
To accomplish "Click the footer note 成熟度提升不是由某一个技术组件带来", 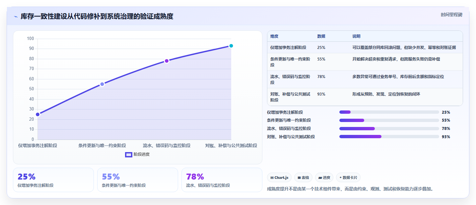I will (x=350, y=189).
